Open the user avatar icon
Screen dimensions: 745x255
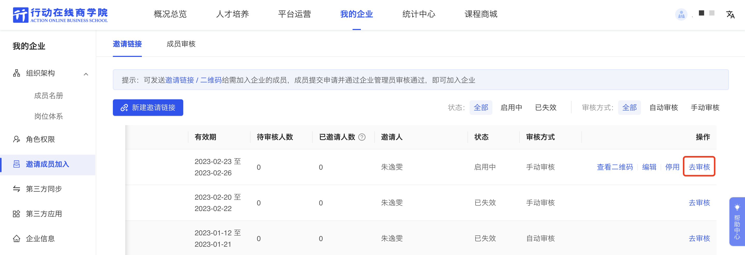681,14
